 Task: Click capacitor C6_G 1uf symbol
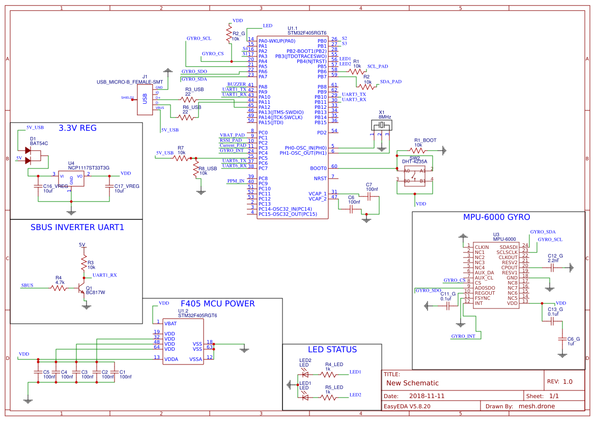click(562, 339)
